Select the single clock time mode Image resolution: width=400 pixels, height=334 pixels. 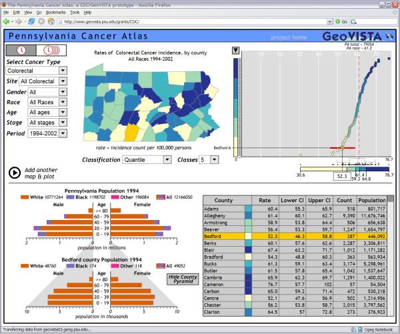tap(21, 50)
